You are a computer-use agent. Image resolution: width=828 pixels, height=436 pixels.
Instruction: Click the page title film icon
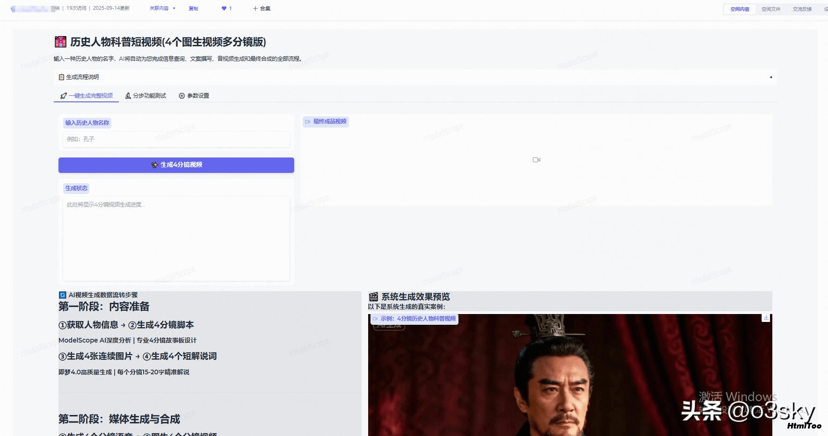[60, 42]
